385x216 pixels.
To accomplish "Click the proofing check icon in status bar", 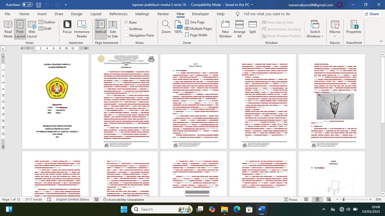I will tap(49, 200).
